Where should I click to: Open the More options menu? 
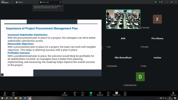click(x=125, y=94)
